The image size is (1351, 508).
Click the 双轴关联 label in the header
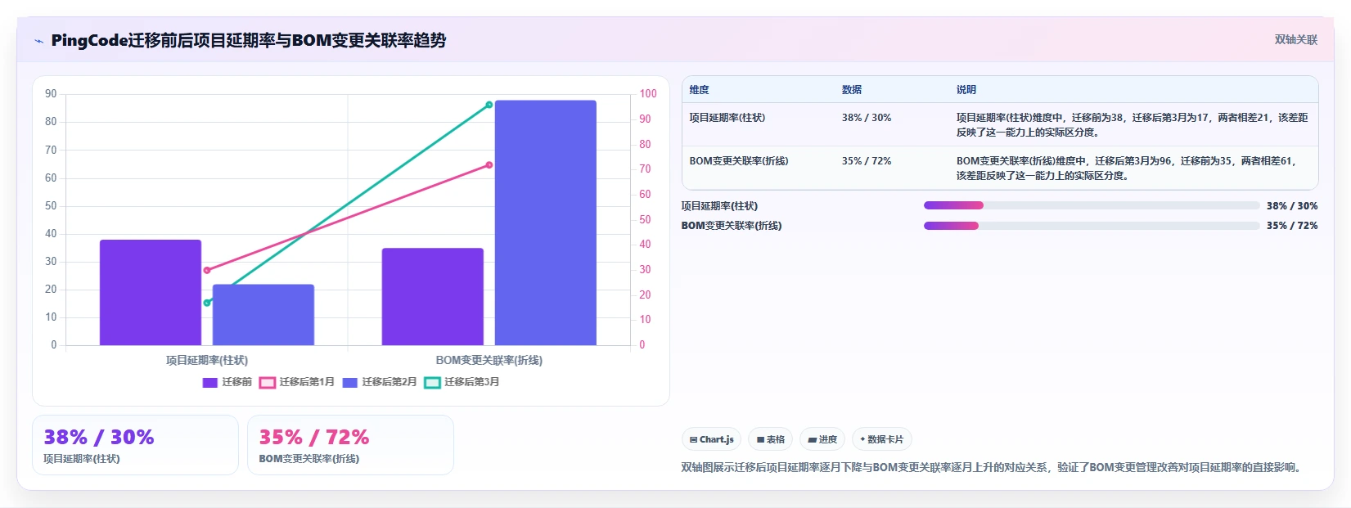(x=1295, y=39)
